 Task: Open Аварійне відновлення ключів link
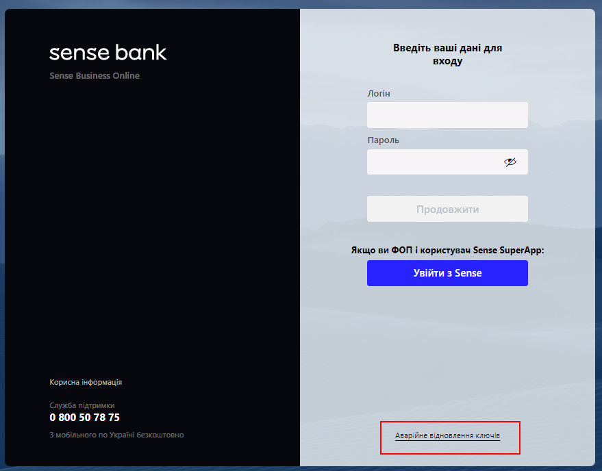(x=447, y=435)
